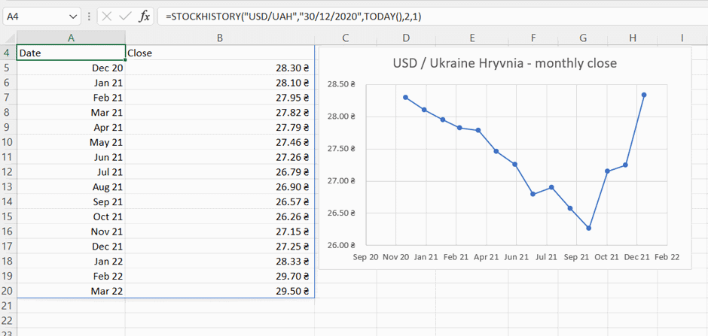Open the Name Box dropdown arrow
This screenshot has width=708, height=336.
(73, 16)
